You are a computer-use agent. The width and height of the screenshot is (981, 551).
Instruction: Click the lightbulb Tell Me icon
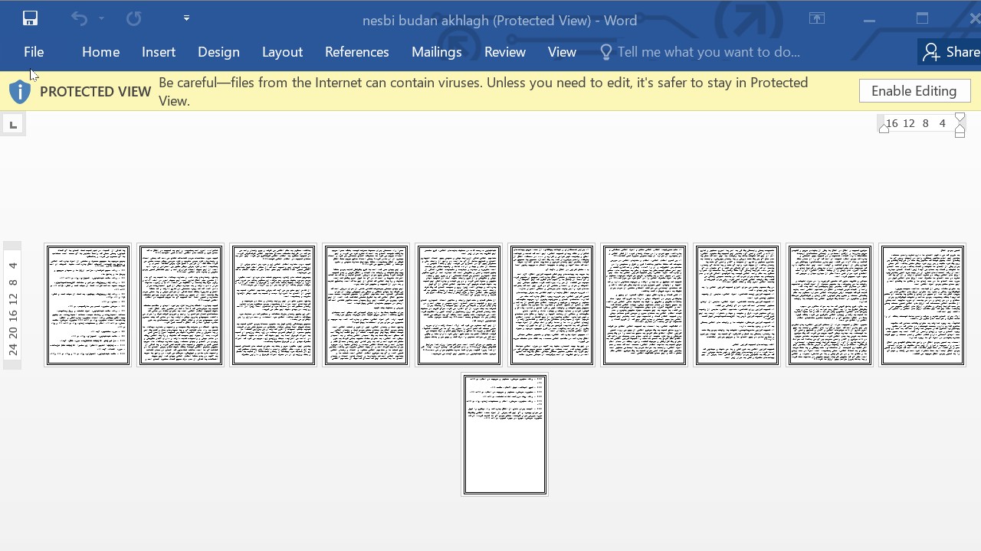(606, 52)
